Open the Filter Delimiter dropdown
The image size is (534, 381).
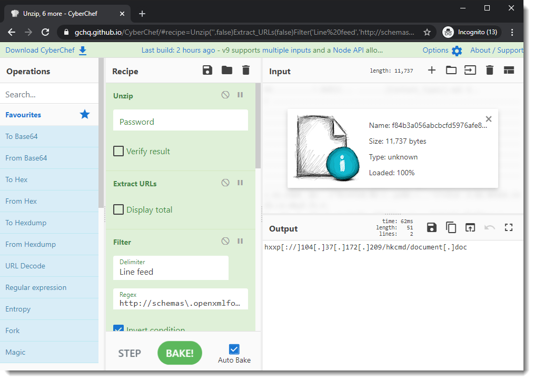[171, 268]
